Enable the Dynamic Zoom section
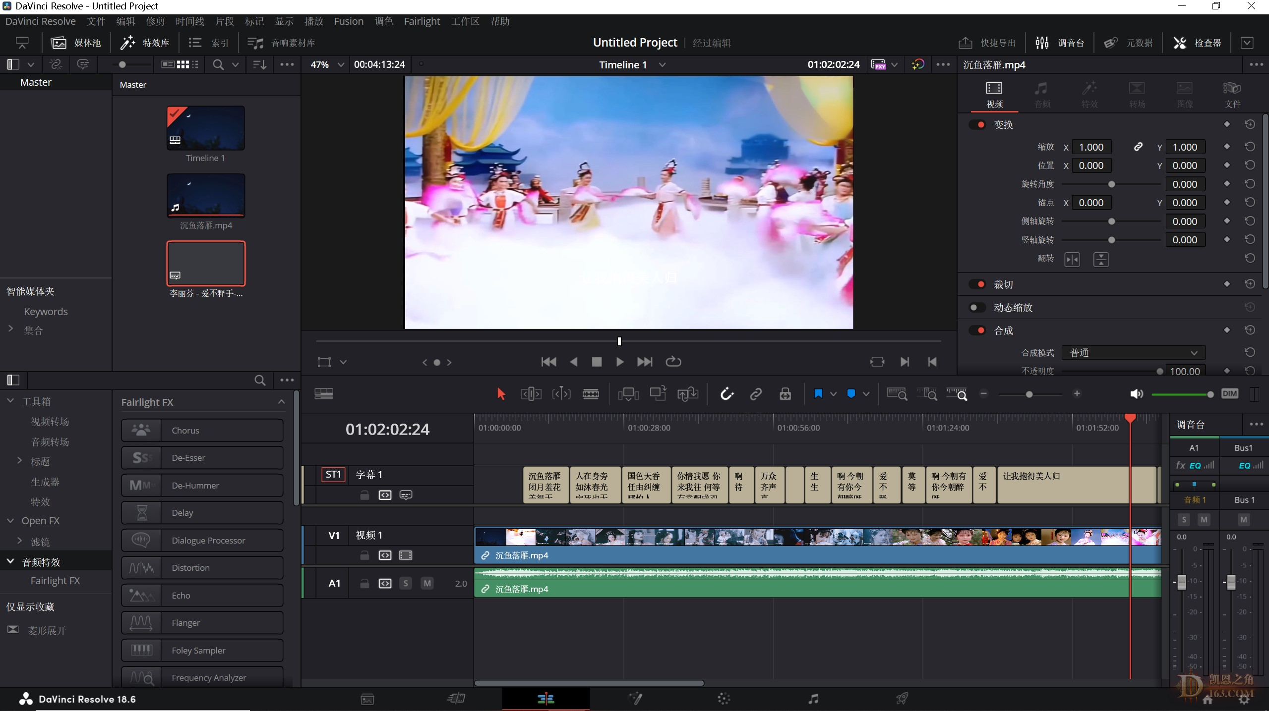The width and height of the screenshot is (1269, 711). (977, 308)
